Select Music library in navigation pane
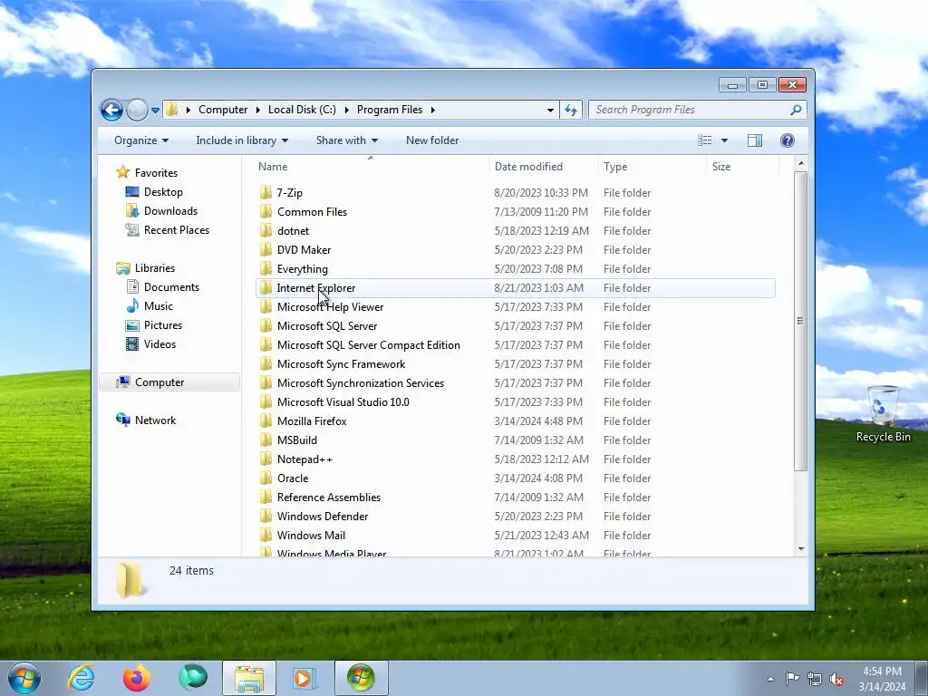This screenshot has height=696, width=928. click(158, 306)
